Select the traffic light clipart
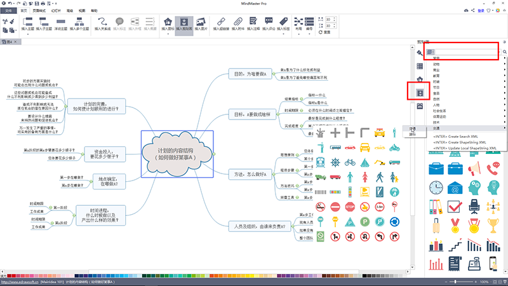This screenshot has width=508, height=286. tap(350, 192)
